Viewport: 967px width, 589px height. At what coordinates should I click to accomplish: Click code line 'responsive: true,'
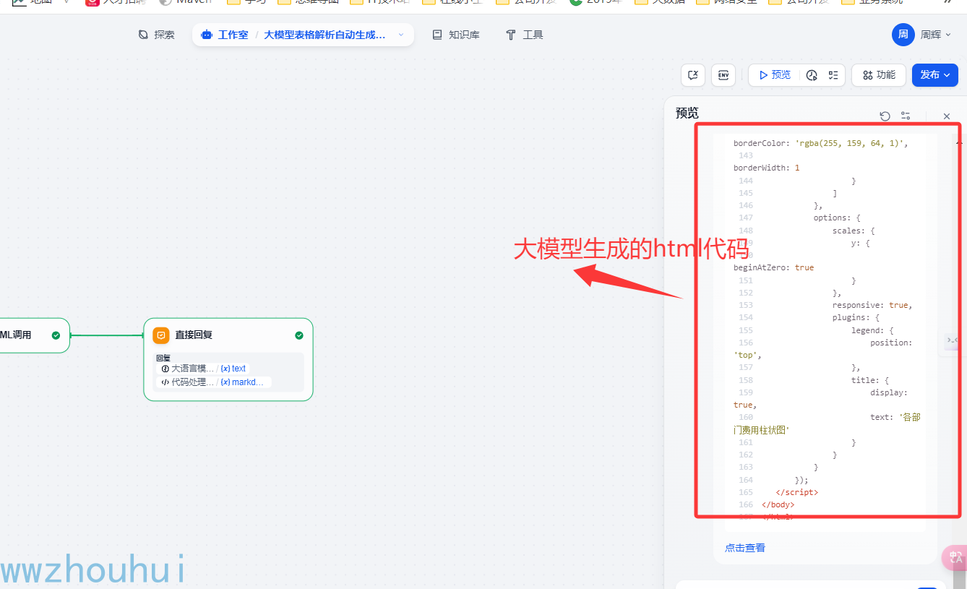coord(872,305)
